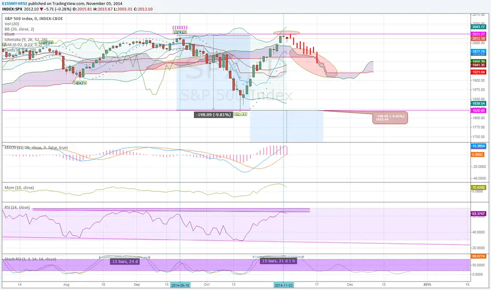This screenshot has height=290, width=491.
Task: Click the Mom (10, close) pane label
Action: point(19,188)
